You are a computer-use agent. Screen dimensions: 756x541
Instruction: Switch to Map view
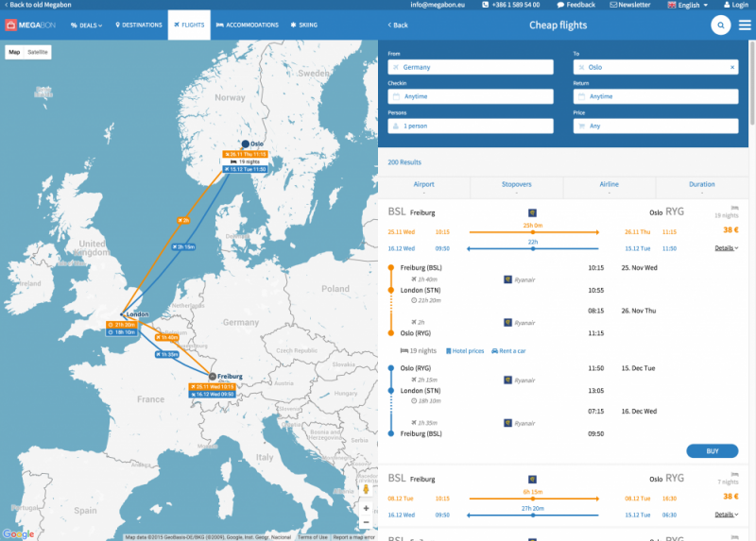tap(14, 52)
